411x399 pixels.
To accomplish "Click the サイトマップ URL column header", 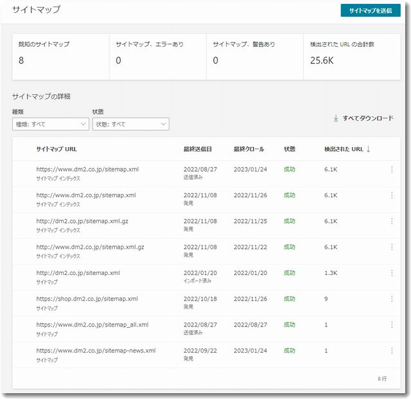I will click(x=57, y=149).
